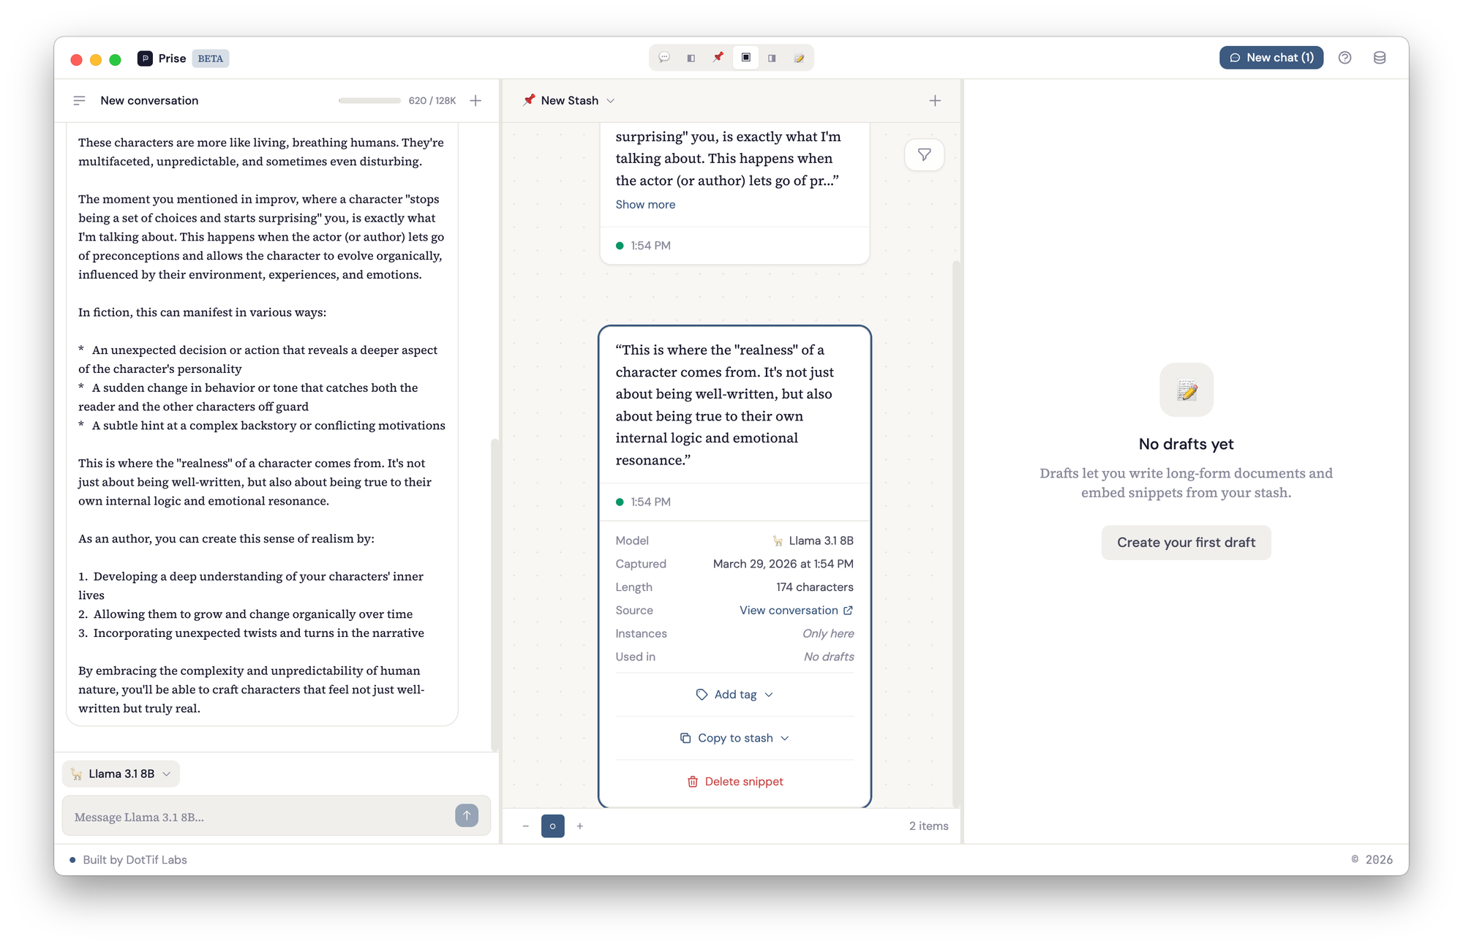Zoom in stash canvas with plus
1463x947 pixels.
click(x=580, y=826)
